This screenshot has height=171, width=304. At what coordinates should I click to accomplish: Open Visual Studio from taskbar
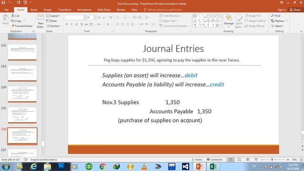point(186,166)
